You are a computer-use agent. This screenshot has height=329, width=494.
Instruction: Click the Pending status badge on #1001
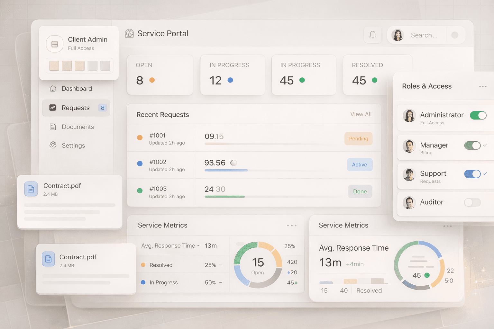[358, 138]
